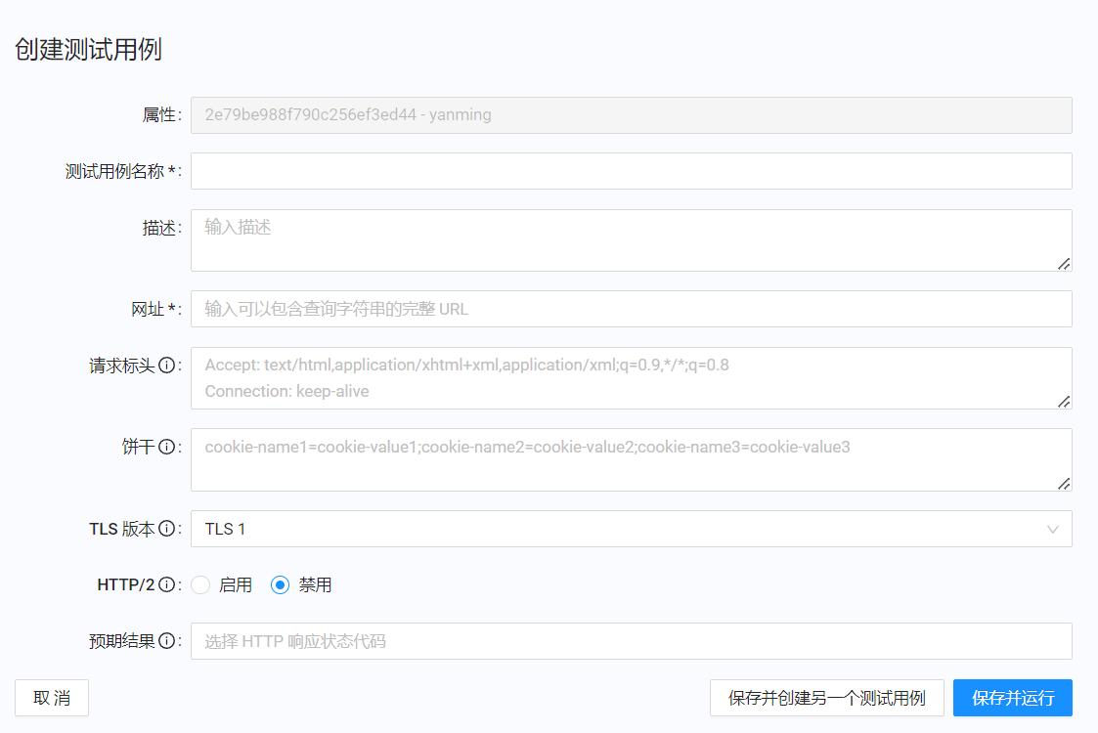
Task: Select the 启用 radio for HTTP/2
Action: 200,584
